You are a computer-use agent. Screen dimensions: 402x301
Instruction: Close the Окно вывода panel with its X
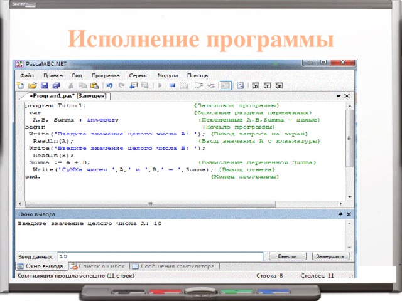[349, 214]
